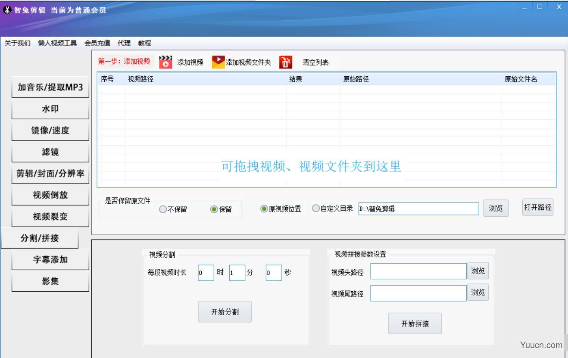Click the 清空列表 button
This screenshot has width=568, height=358.
(315, 62)
